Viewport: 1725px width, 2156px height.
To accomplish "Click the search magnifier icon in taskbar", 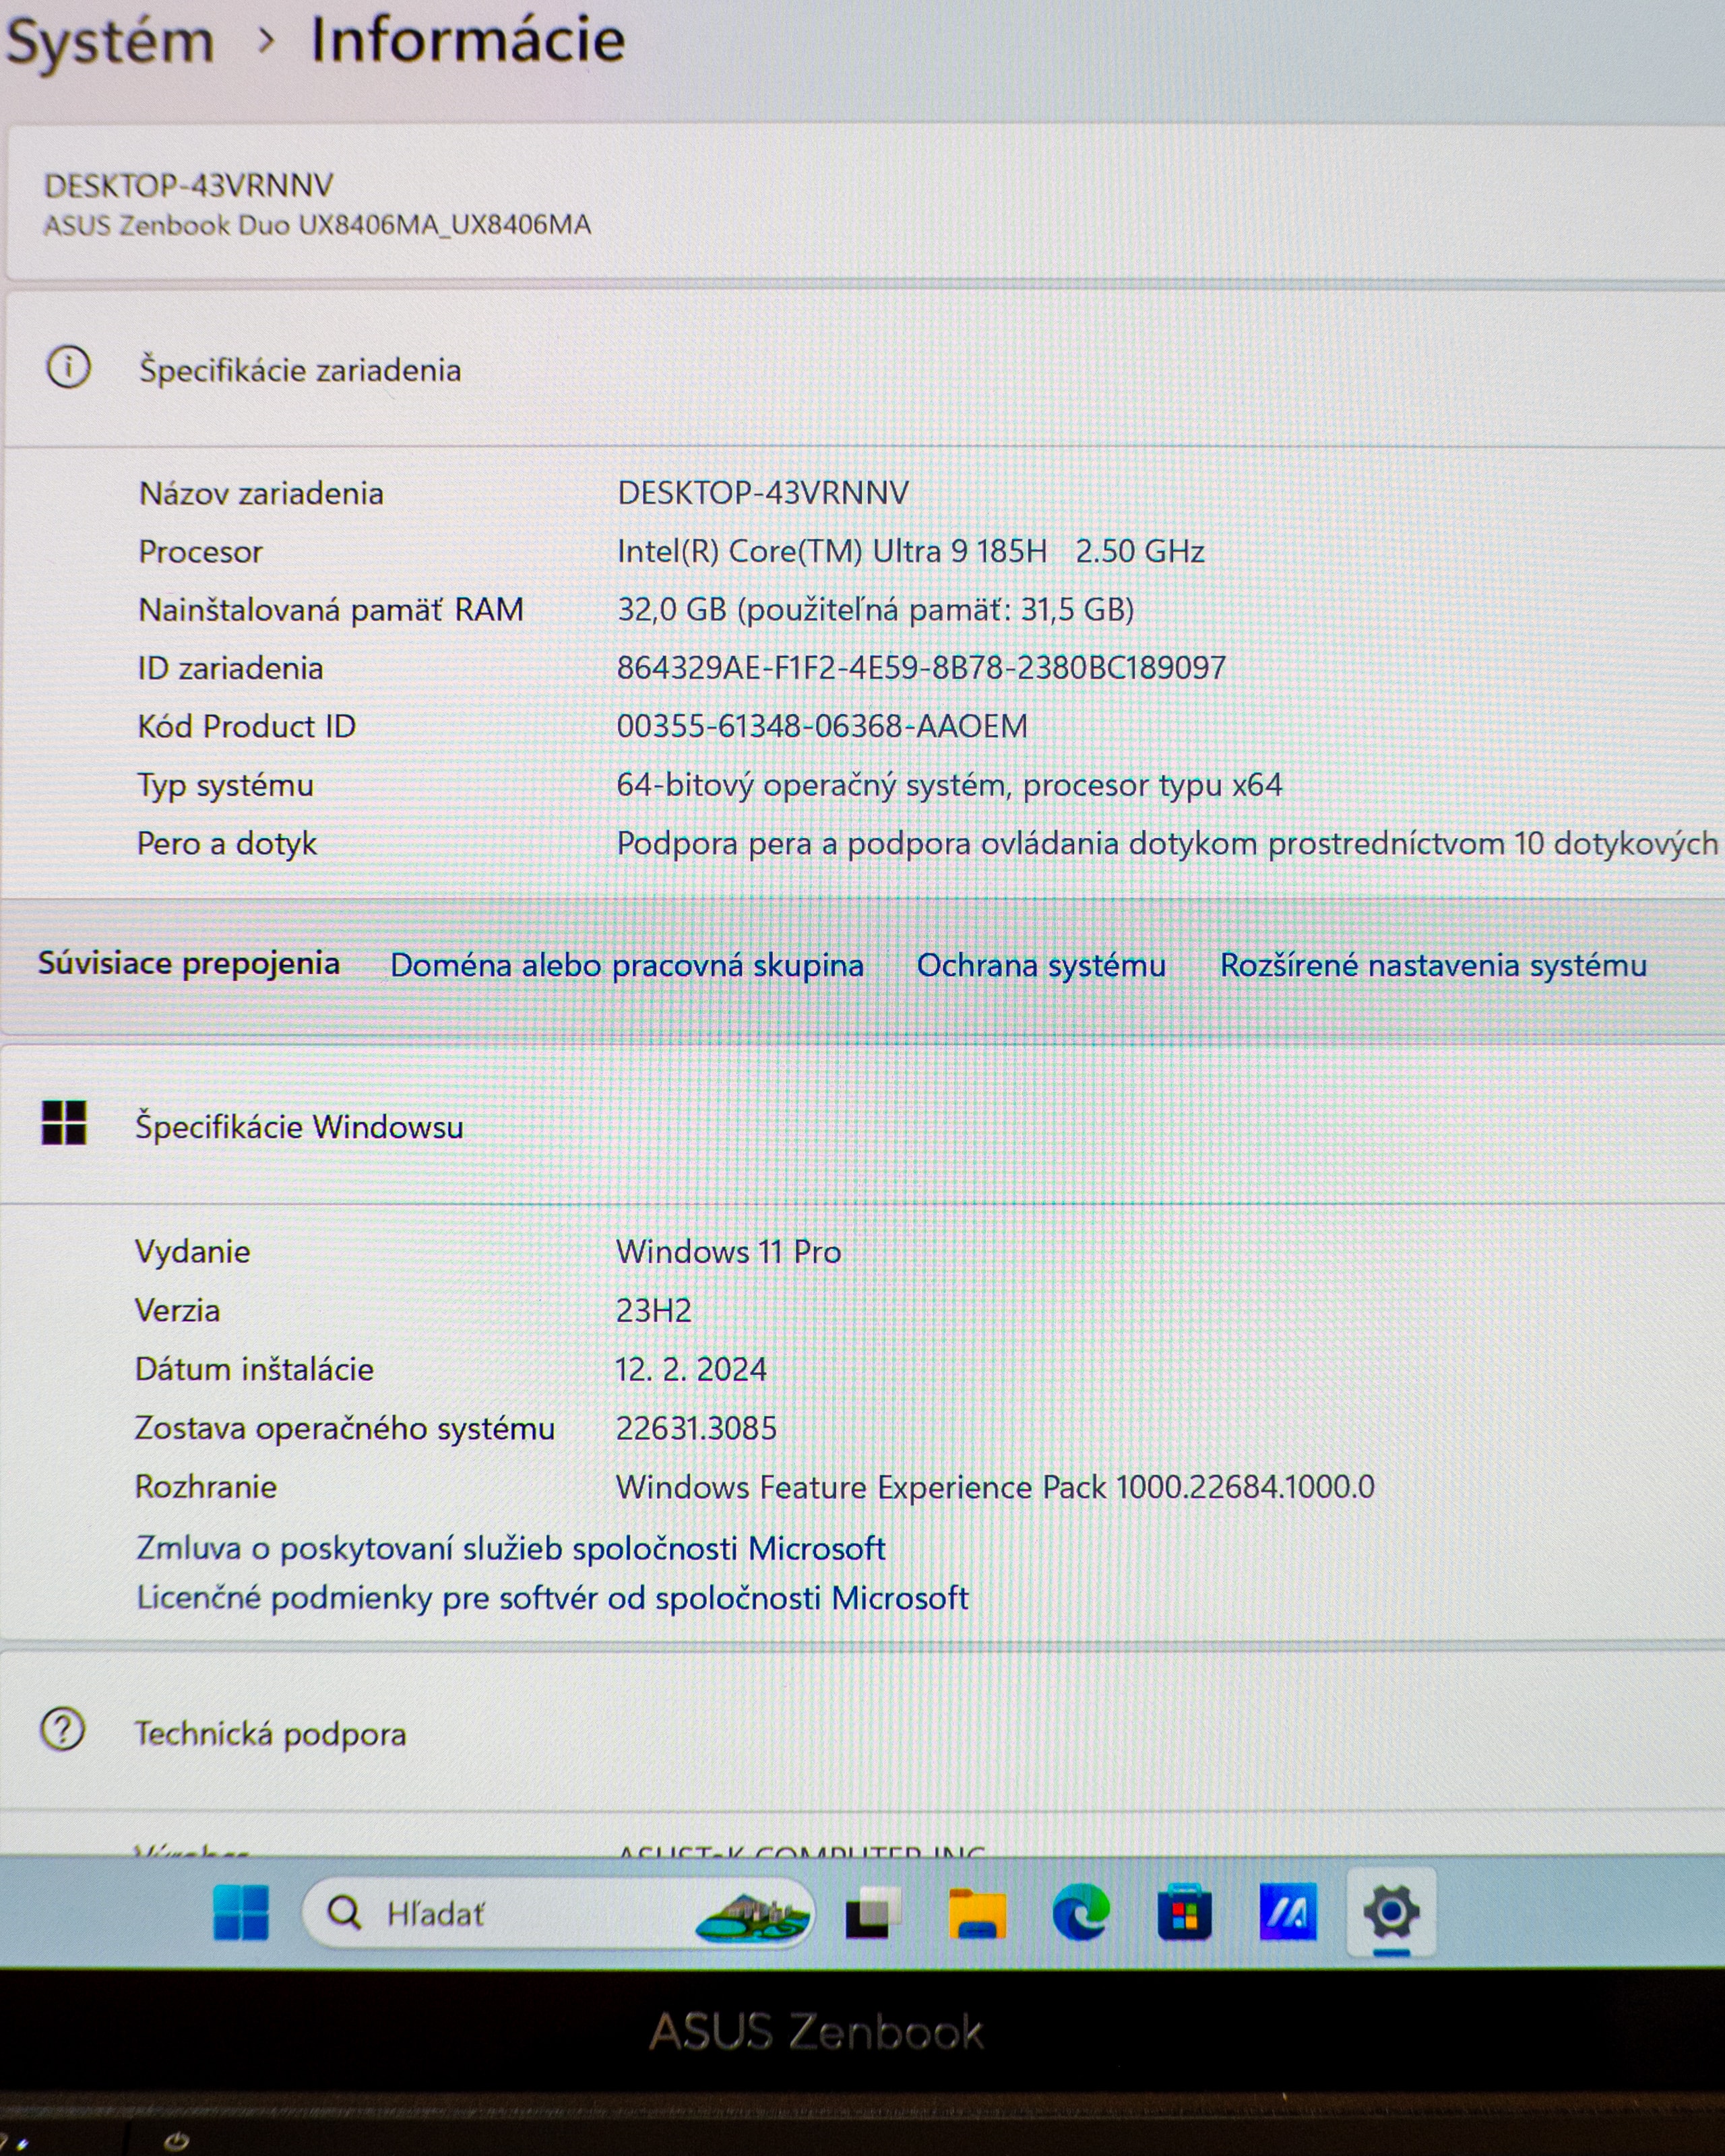I will coord(345,1912).
